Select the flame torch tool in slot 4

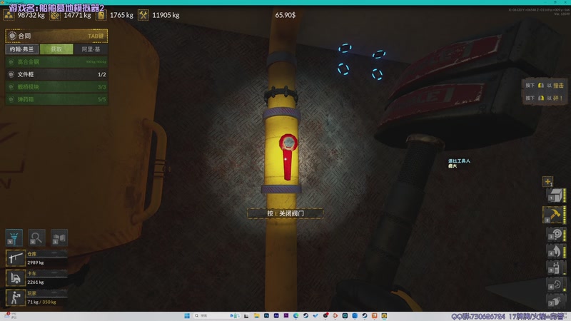[556, 251]
